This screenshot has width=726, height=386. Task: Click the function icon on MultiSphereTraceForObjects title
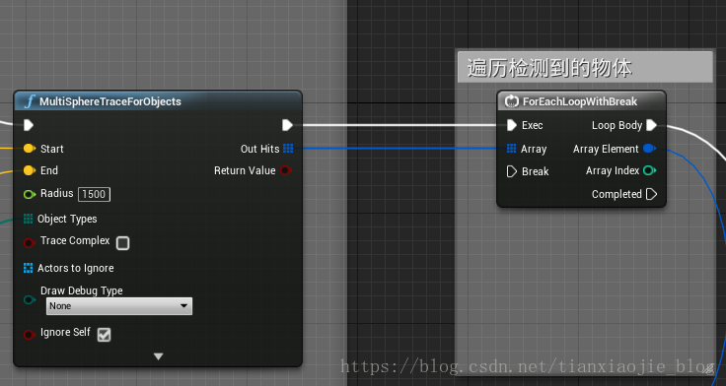30,101
